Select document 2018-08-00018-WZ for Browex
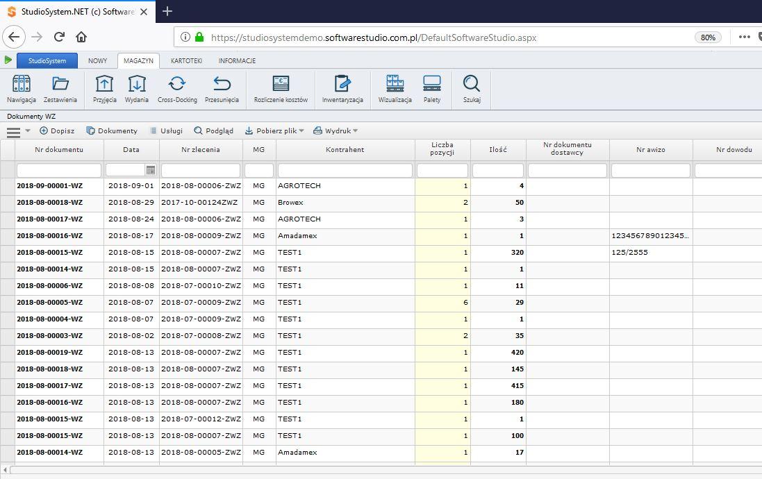This screenshot has width=762, height=479. point(49,202)
